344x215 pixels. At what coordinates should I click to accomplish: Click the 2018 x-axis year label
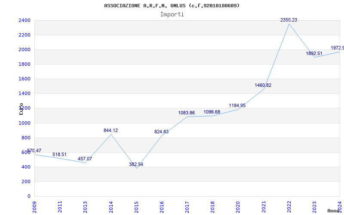212,207
